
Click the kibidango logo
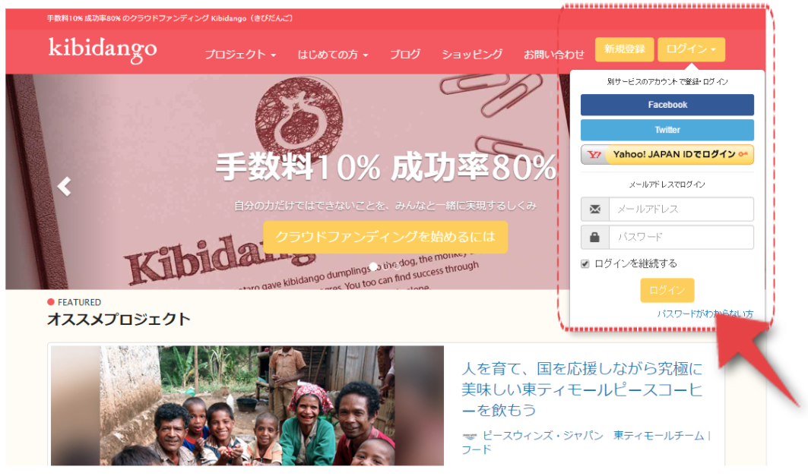pos(103,50)
